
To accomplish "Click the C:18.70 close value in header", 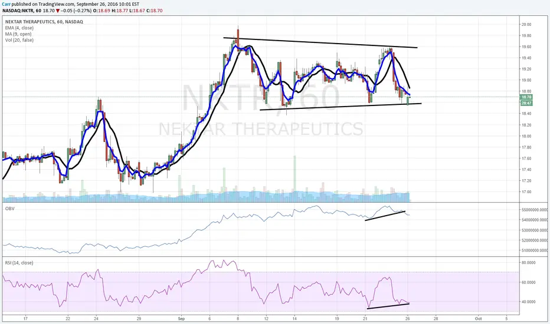I will pyautogui.click(x=155, y=11).
